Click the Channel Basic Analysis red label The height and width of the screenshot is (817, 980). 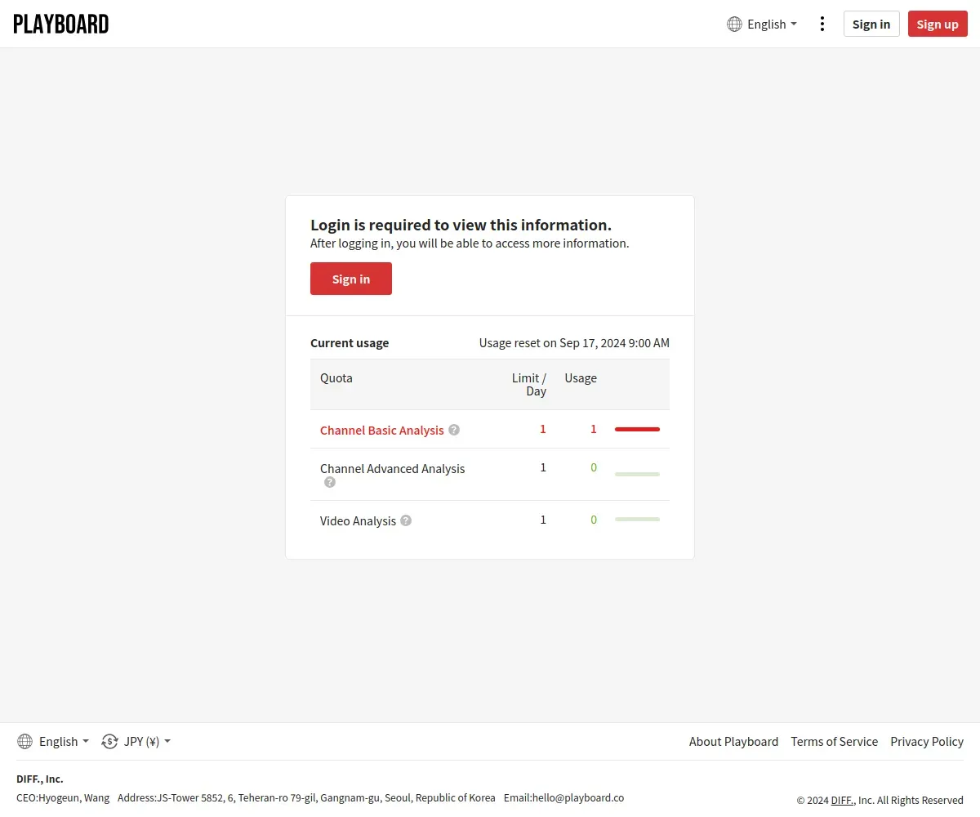(x=382, y=430)
